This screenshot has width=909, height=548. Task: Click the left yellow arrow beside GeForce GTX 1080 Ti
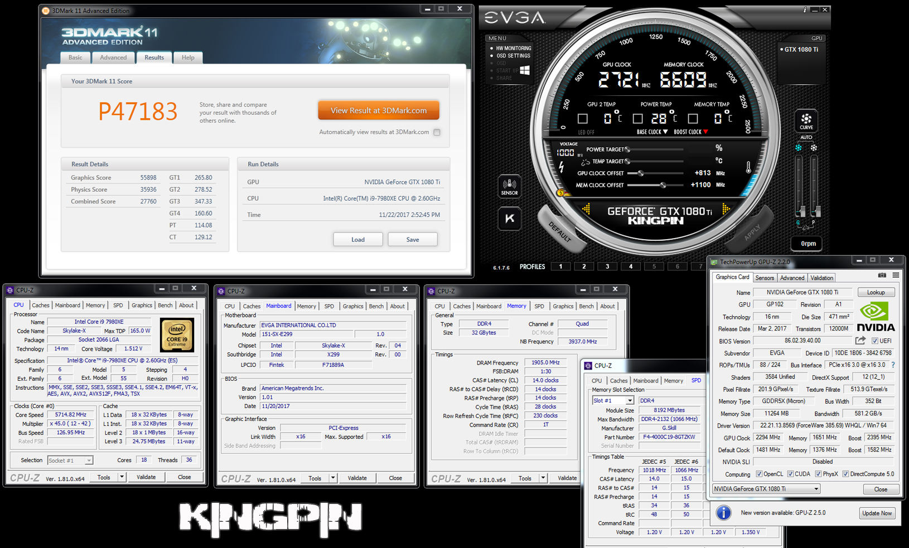(x=586, y=209)
